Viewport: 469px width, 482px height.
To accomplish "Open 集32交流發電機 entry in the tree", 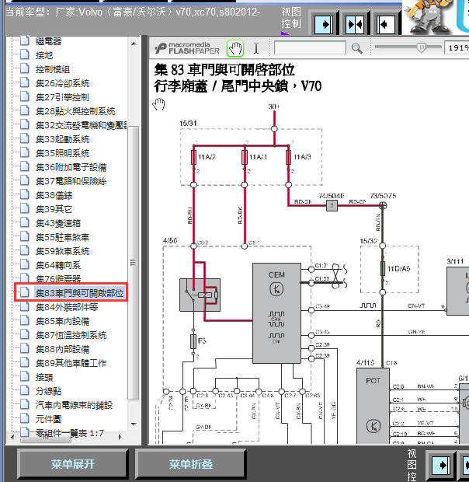I will [x=81, y=125].
